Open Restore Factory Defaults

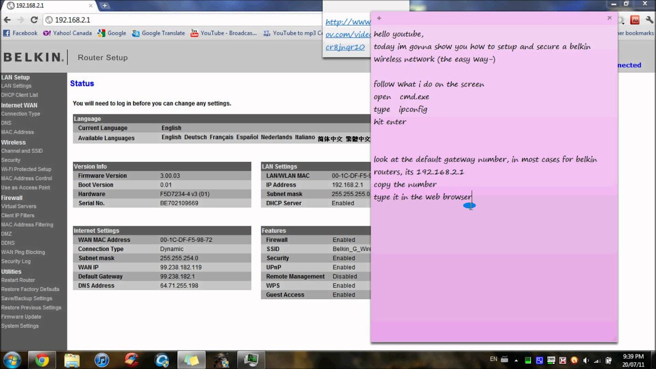pyautogui.click(x=30, y=290)
